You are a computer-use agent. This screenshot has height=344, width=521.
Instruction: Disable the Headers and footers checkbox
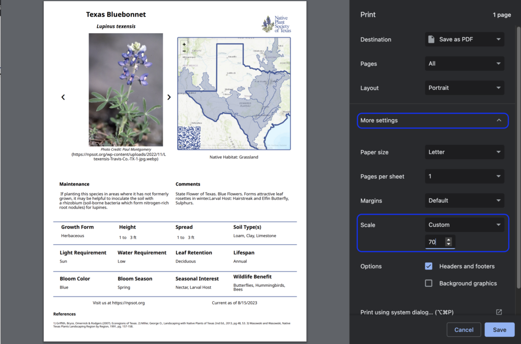pos(428,266)
